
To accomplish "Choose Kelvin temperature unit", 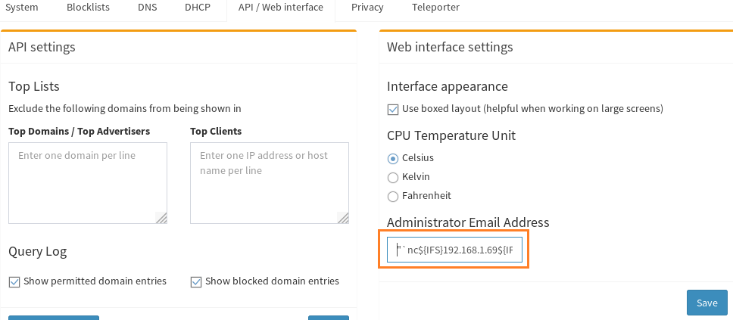I will point(393,178).
